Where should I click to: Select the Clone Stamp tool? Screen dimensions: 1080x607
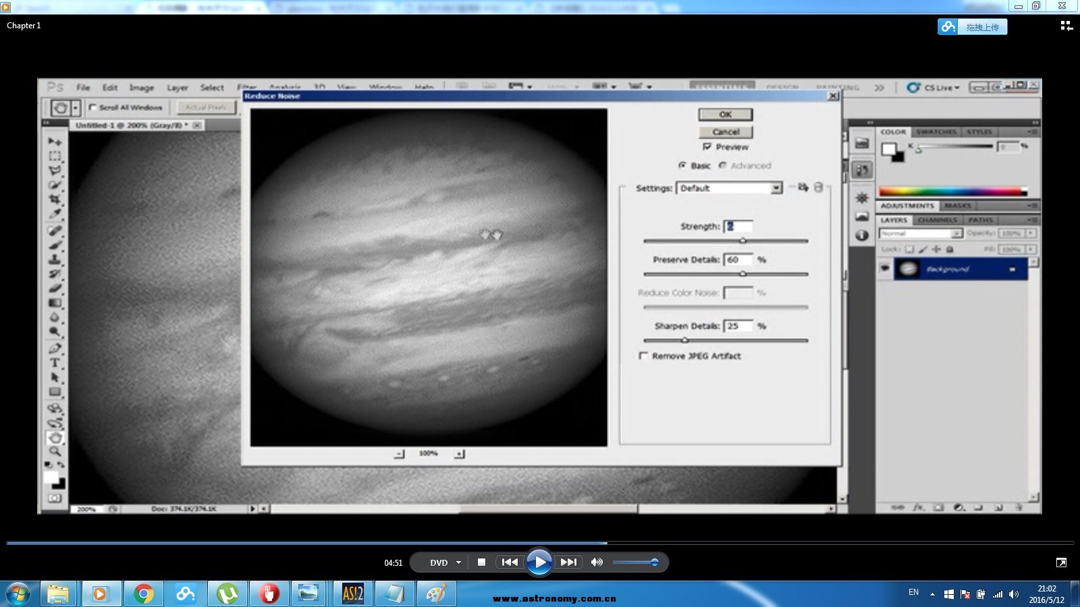pos(55,259)
